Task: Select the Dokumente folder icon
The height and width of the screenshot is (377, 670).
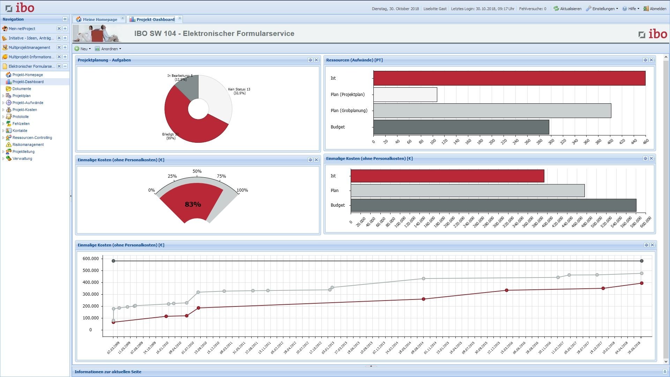Action: coord(9,89)
